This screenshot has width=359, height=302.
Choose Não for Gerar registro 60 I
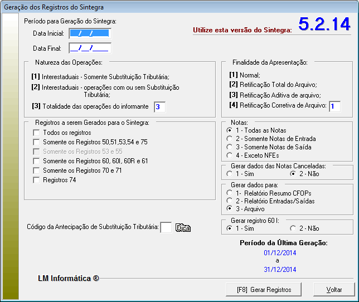(x=293, y=228)
